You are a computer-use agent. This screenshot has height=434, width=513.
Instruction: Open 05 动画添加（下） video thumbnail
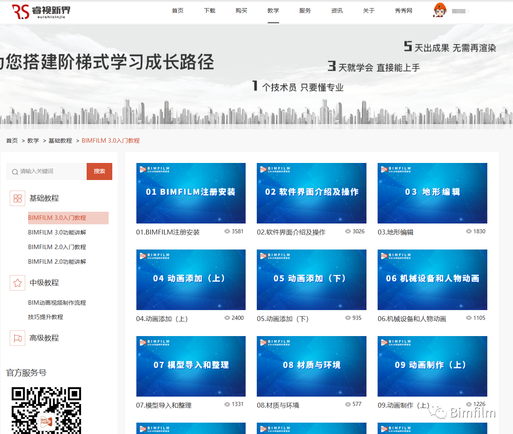click(312, 280)
